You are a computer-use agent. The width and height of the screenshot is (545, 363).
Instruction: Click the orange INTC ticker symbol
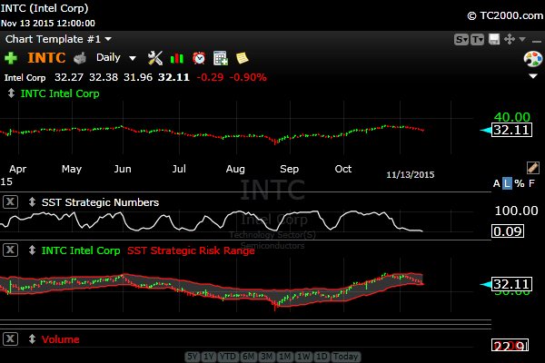pos(46,58)
